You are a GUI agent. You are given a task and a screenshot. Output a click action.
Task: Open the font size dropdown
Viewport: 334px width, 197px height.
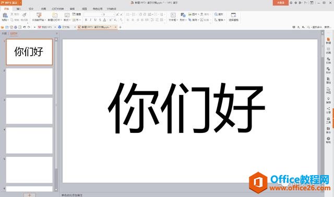pyautogui.click(x=114, y=15)
